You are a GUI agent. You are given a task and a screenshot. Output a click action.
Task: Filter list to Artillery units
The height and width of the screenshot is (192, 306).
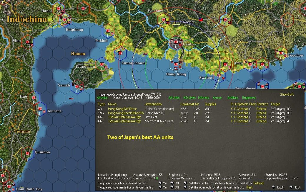click(233, 98)
